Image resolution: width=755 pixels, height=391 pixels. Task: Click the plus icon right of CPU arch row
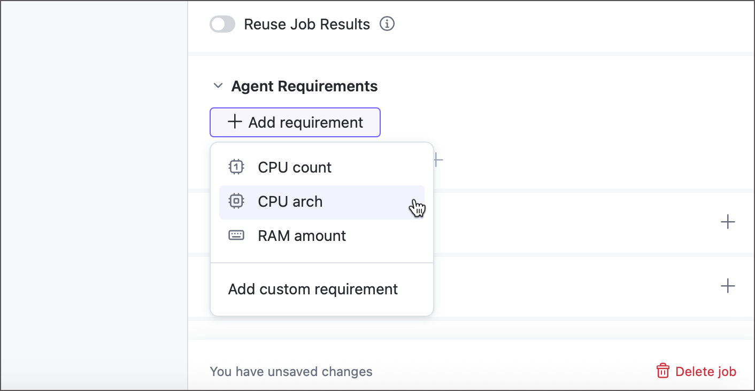click(x=728, y=222)
